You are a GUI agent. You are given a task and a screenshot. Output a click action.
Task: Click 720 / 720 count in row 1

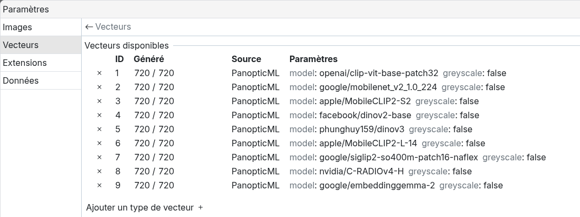[x=154, y=73]
